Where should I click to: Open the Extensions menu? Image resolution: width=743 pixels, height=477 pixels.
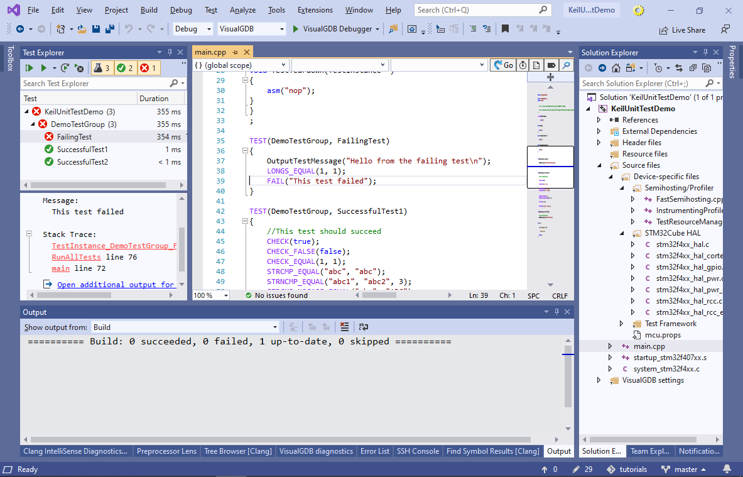pos(315,10)
